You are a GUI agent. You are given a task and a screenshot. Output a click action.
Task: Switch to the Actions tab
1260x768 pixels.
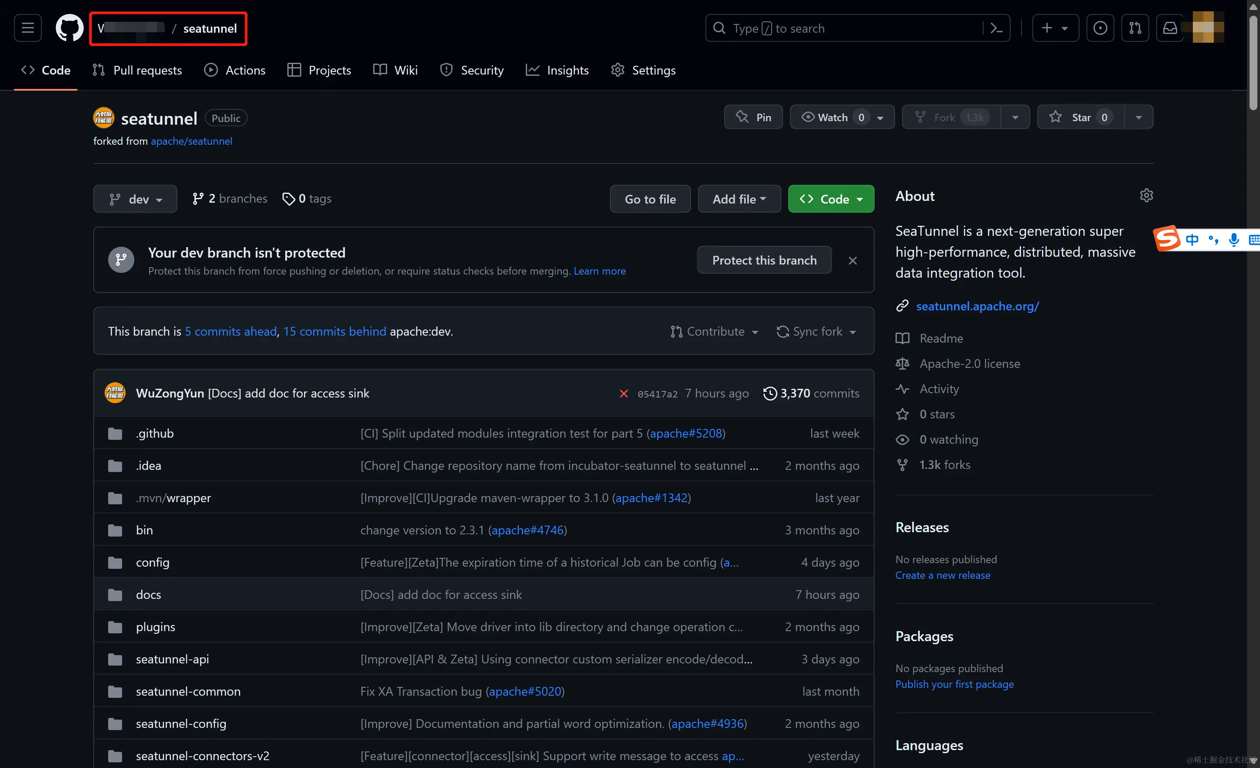(x=235, y=70)
